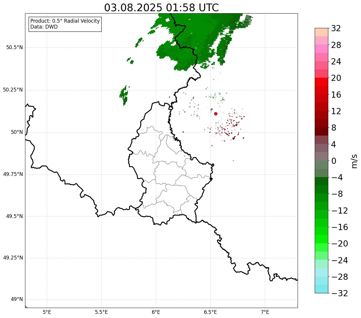Click the colorbar label 32
The image size is (361, 318).
336,29
